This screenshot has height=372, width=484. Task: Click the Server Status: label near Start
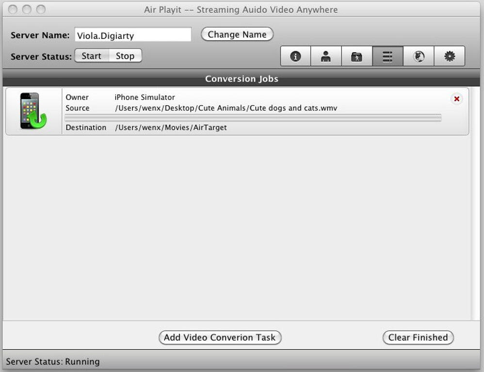click(41, 56)
